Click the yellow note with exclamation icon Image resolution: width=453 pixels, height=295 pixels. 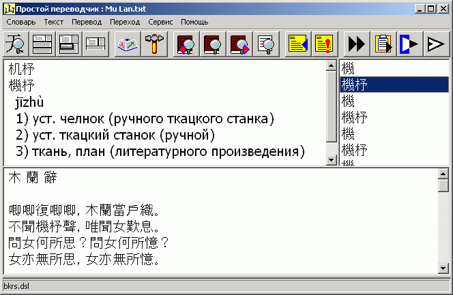(325, 45)
